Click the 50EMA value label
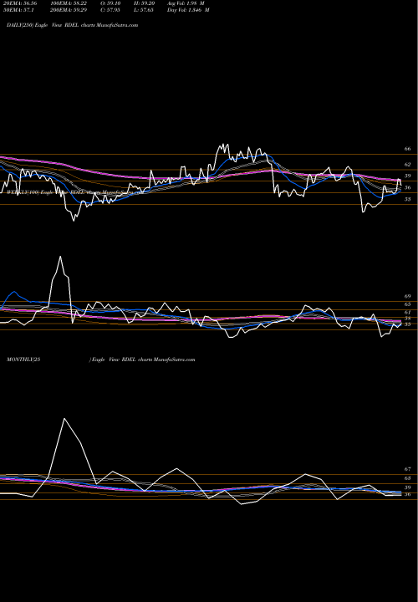 tap(18, 10)
